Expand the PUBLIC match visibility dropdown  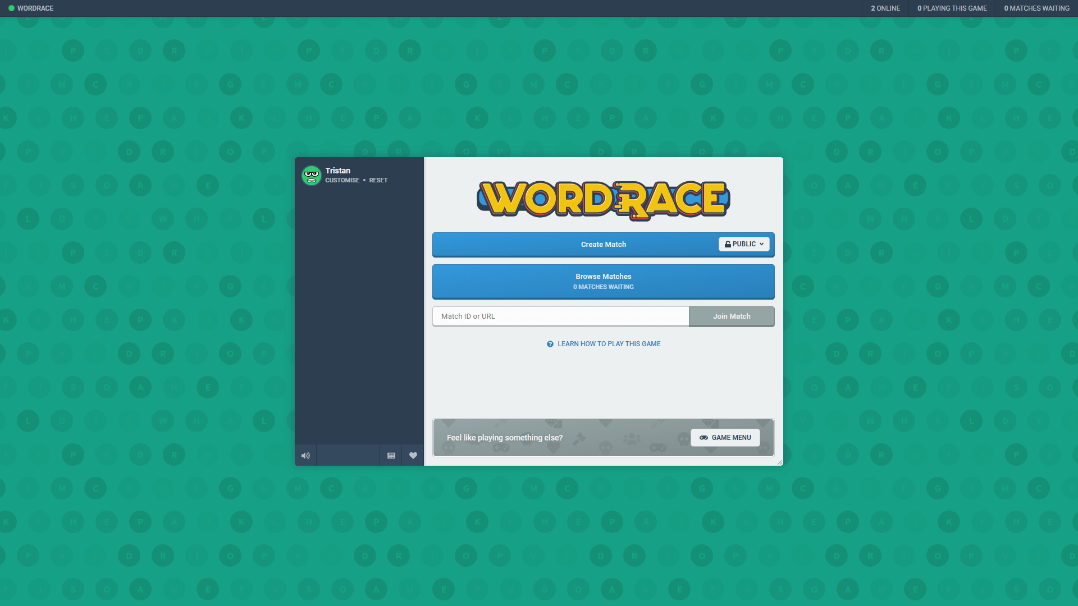coord(743,244)
